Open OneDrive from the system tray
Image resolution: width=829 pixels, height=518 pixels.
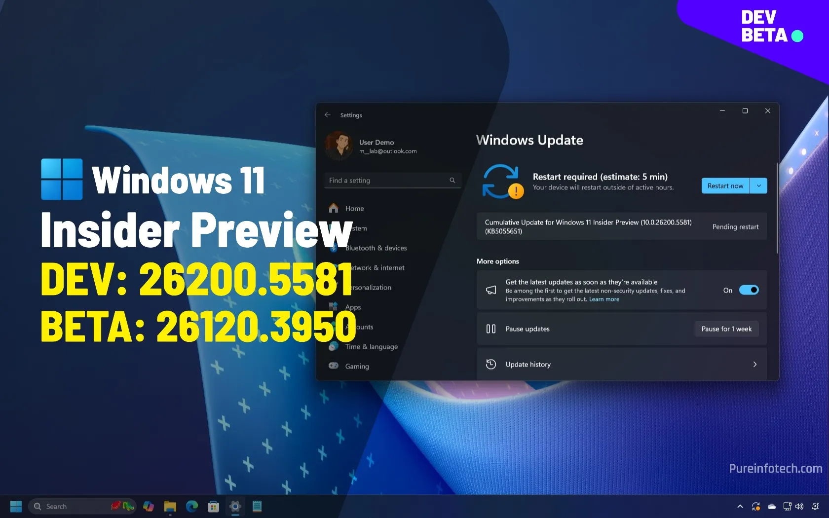[x=772, y=506]
